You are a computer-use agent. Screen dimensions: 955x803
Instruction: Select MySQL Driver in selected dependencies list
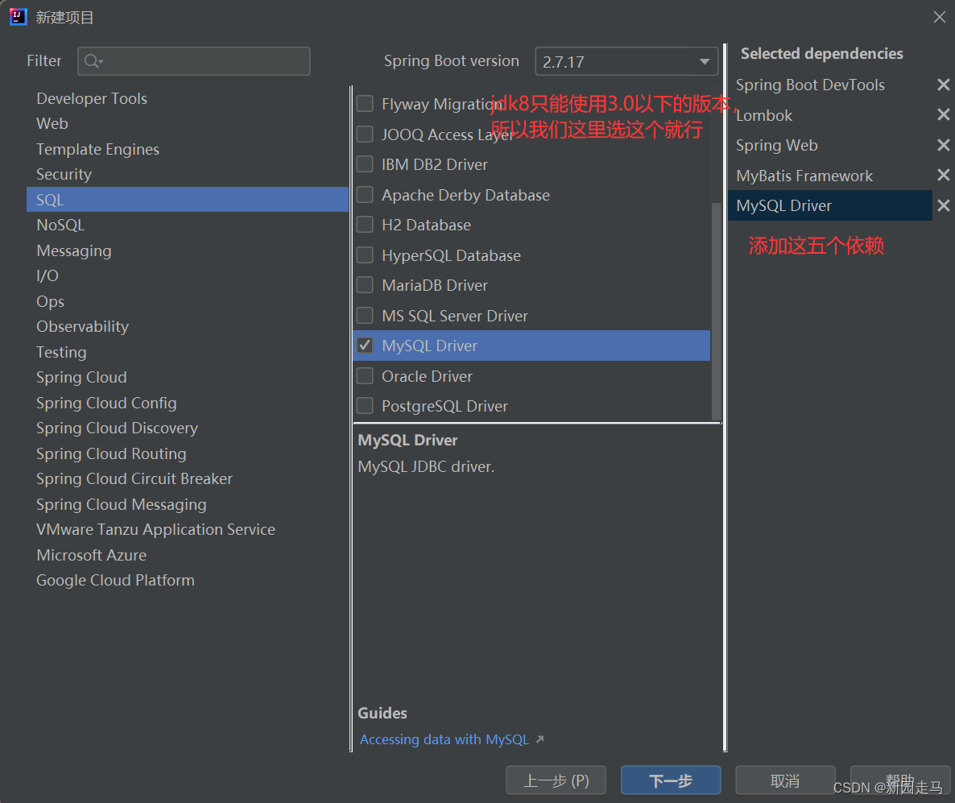[829, 205]
